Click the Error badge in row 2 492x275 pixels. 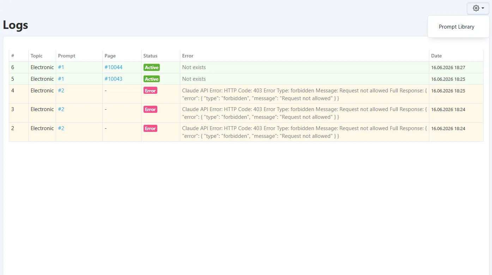pos(150,128)
